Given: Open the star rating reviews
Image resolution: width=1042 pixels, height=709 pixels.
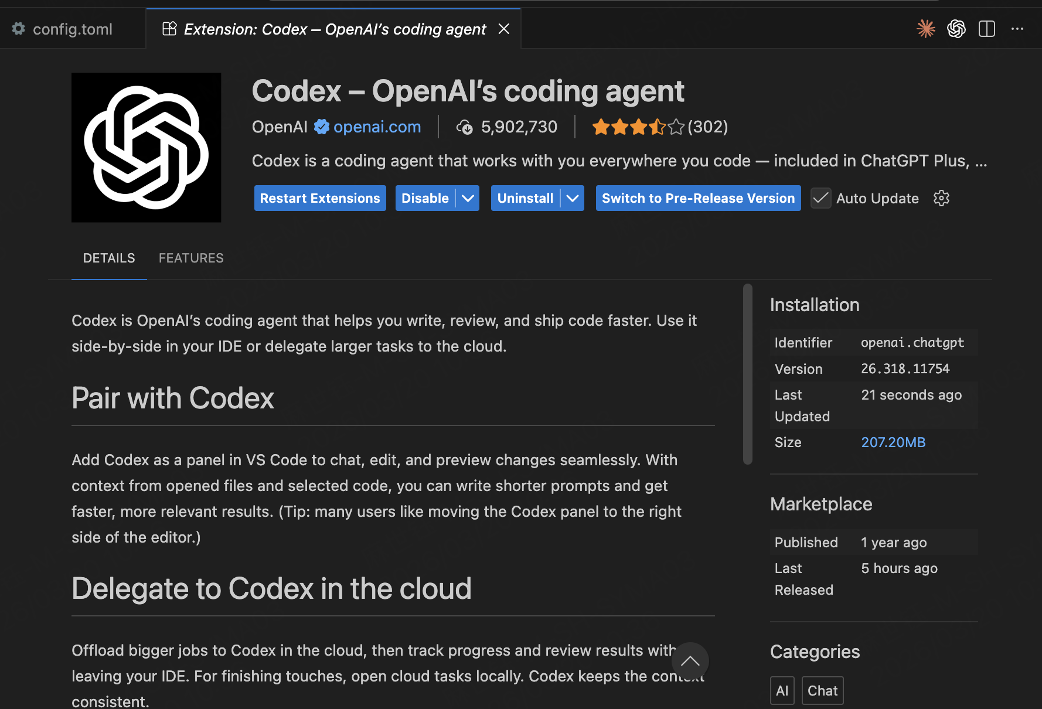Looking at the screenshot, I should pos(638,127).
